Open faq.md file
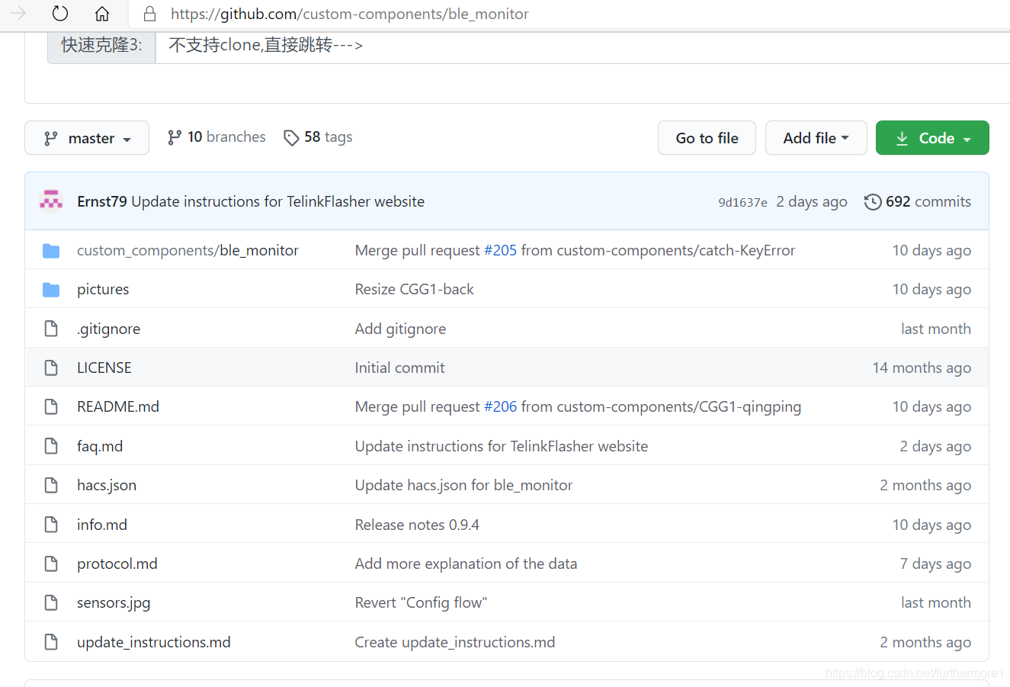The image size is (1010, 687). (x=100, y=446)
